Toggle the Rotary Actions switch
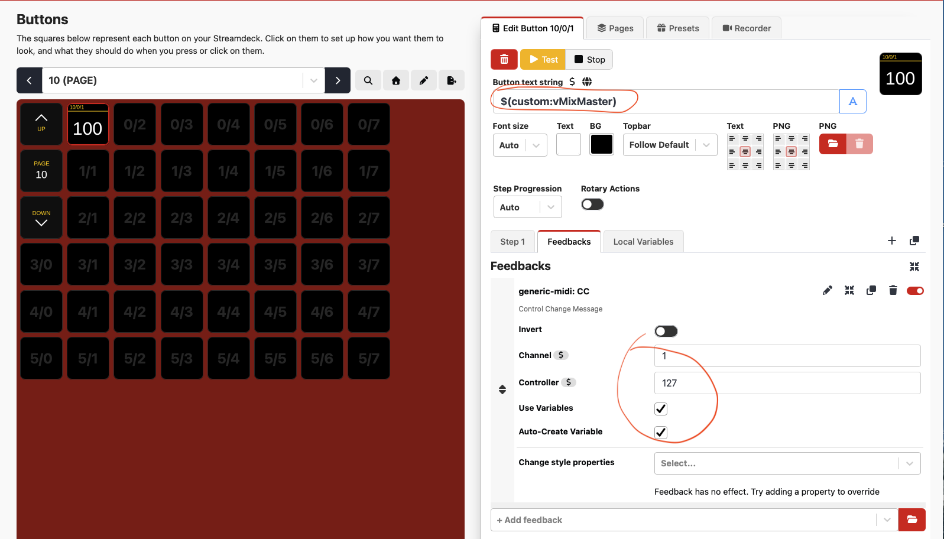This screenshot has width=944, height=539. click(592, 204)
